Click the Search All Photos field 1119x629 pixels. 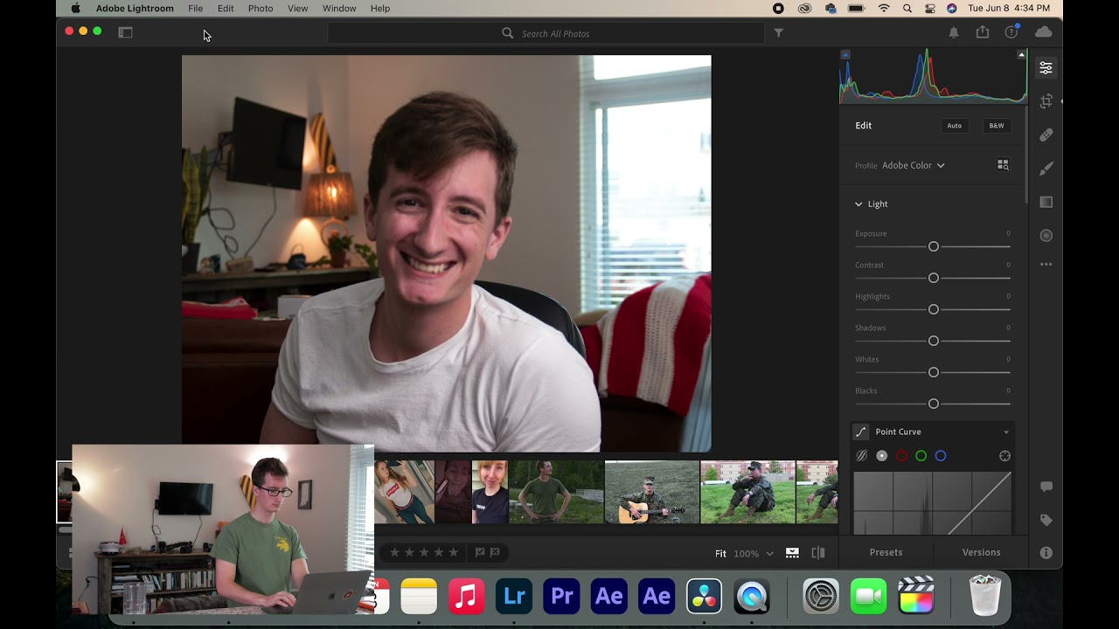(546, 33)
